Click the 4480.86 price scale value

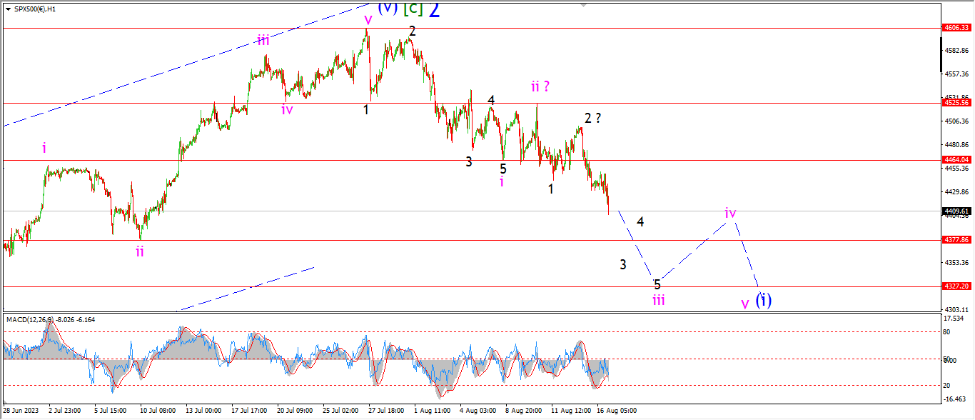[x=957, y=144]
